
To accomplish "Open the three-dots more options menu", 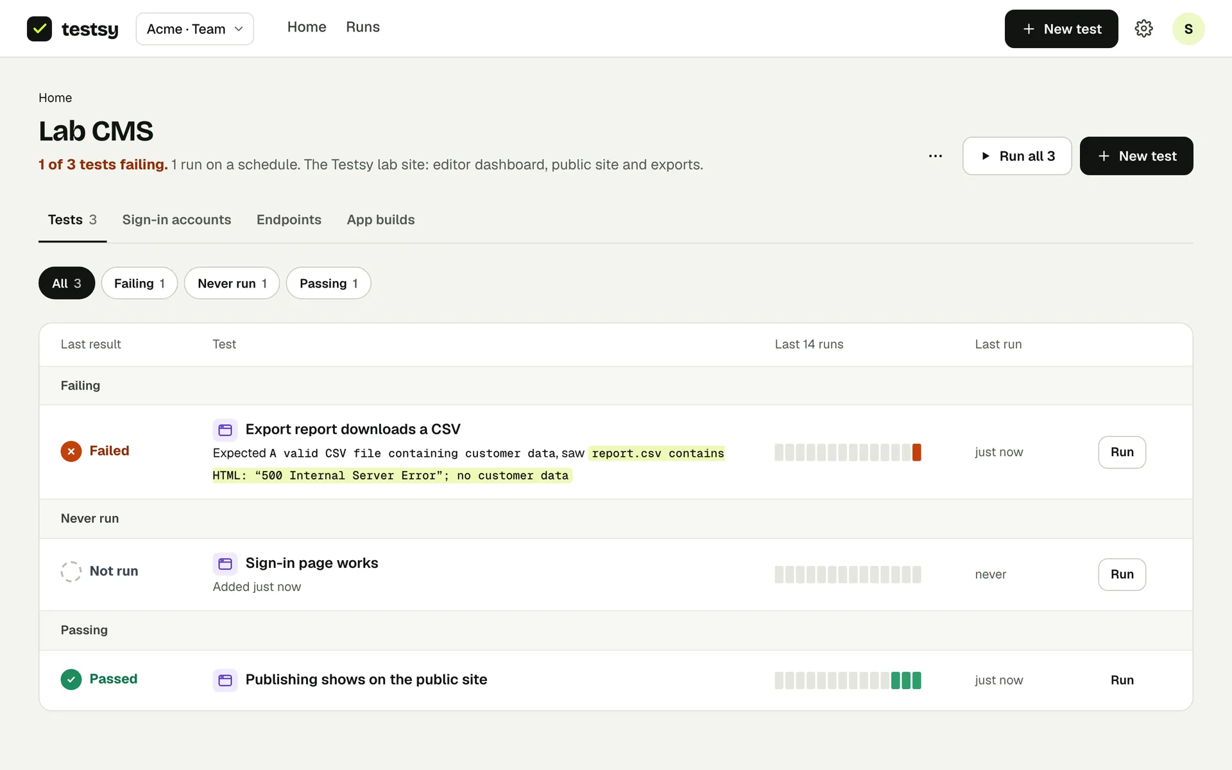I will point(936,156).
